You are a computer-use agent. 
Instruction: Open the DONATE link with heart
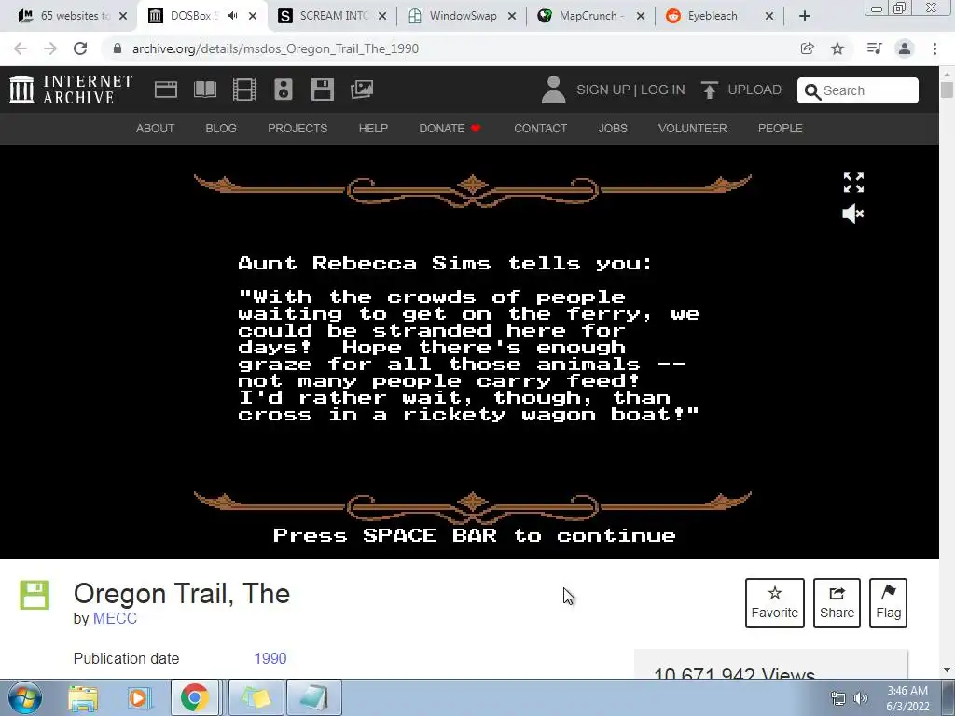tap(450, 129)
